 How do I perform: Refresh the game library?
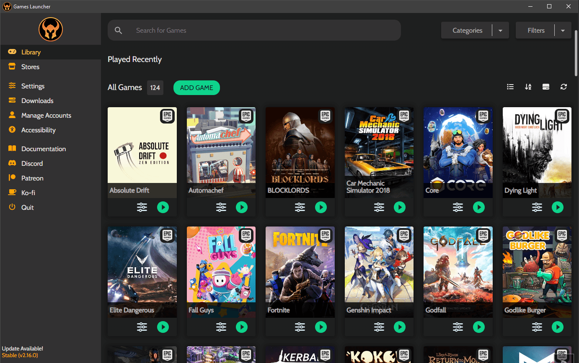click(x=563, y=87)
